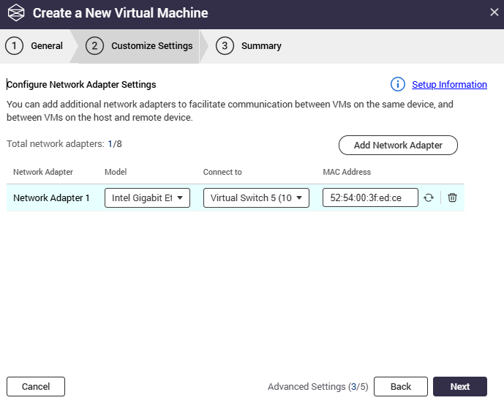Regenerate the MAC address with refresh icon
This screenshot has height=403, width=504.
point(429,198)
